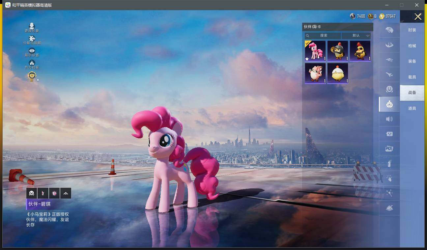
Task: Select the companion robot category icon
Action: pyautogui.click(x=389, y=104)
